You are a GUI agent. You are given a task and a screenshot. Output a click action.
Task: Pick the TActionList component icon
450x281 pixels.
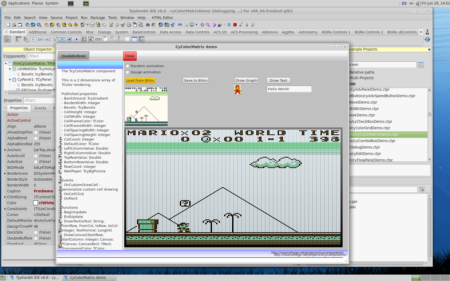coord(141,40)
